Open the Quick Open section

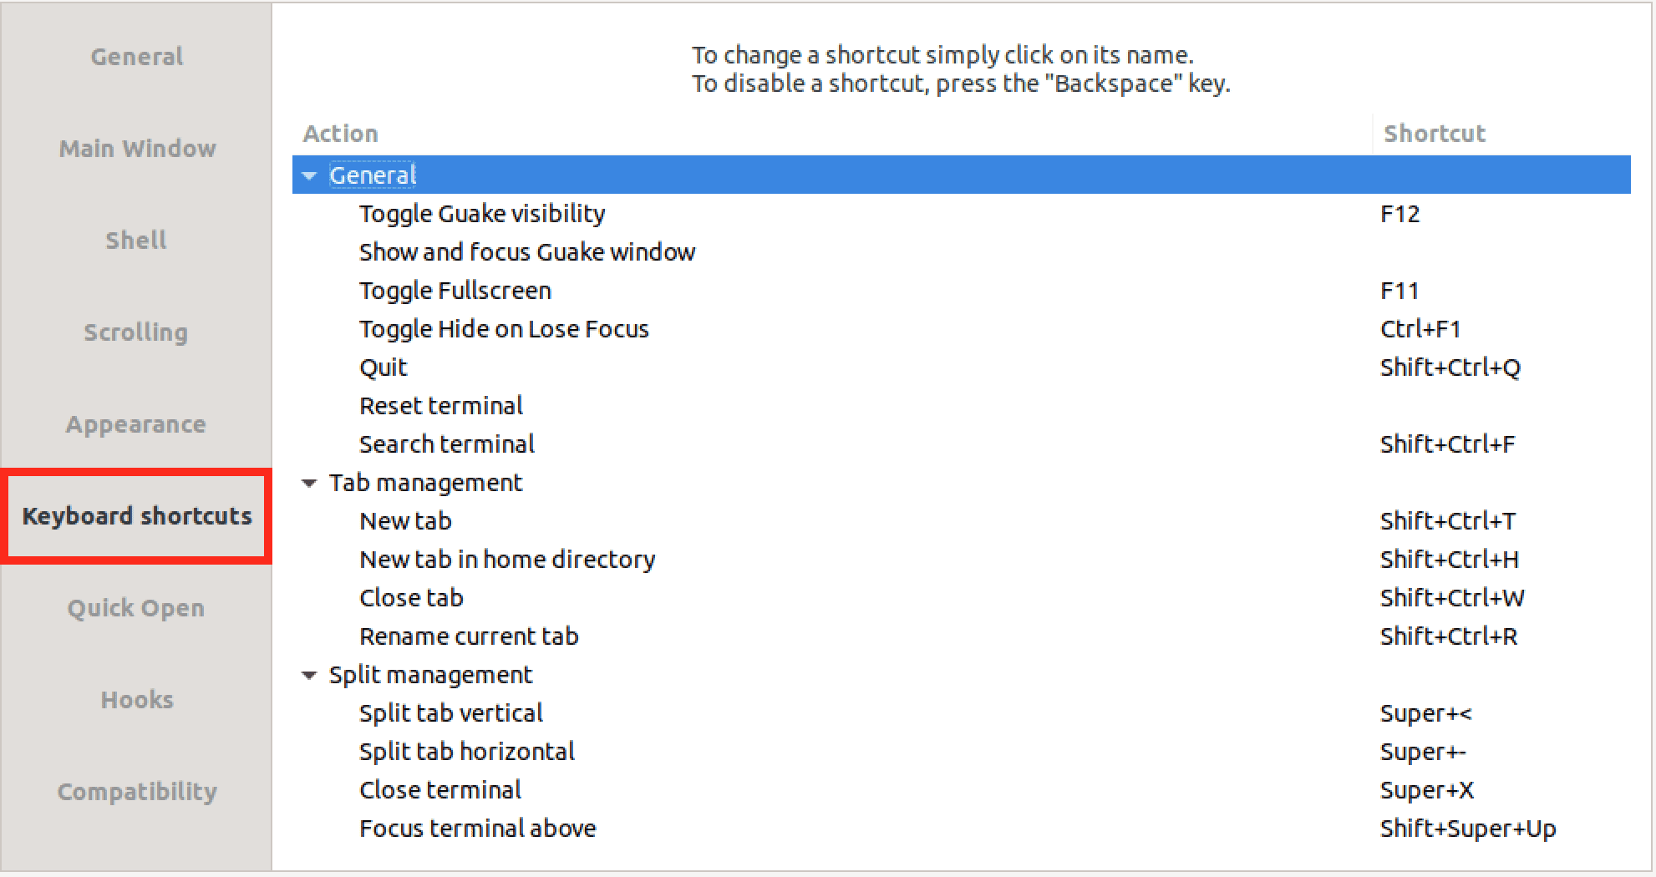click(136, 607)
